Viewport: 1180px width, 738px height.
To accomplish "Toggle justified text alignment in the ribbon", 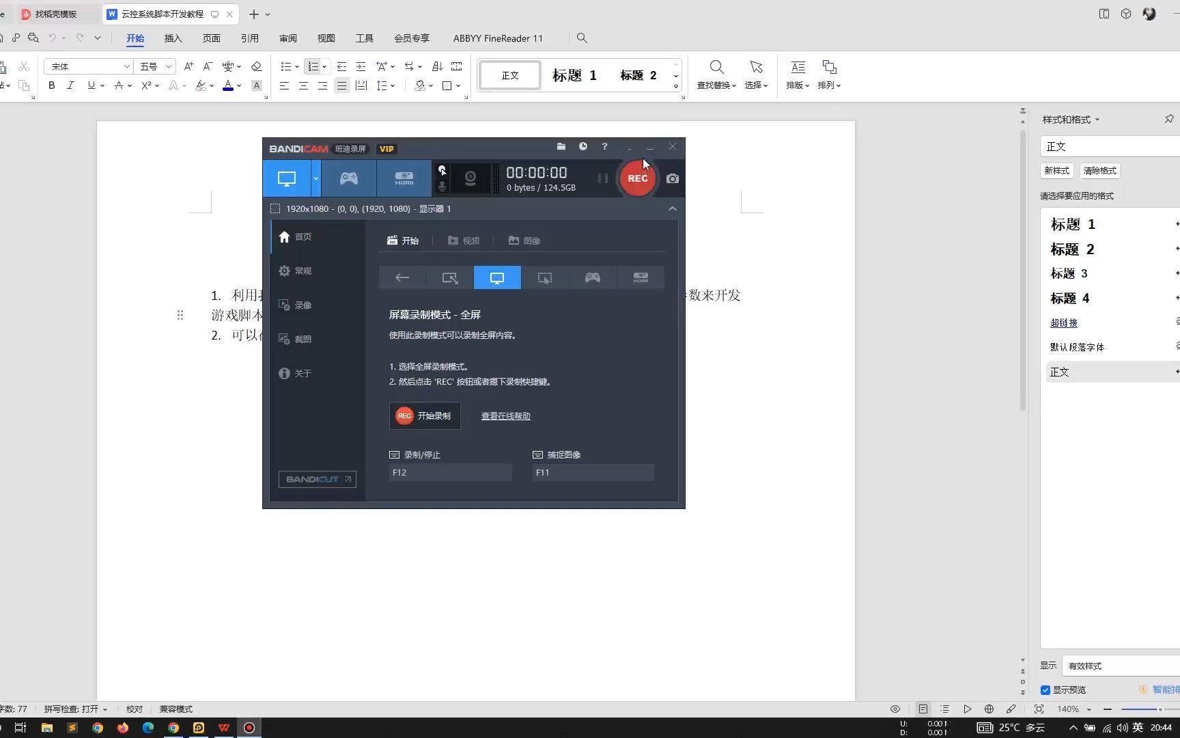I will [341, 85].
